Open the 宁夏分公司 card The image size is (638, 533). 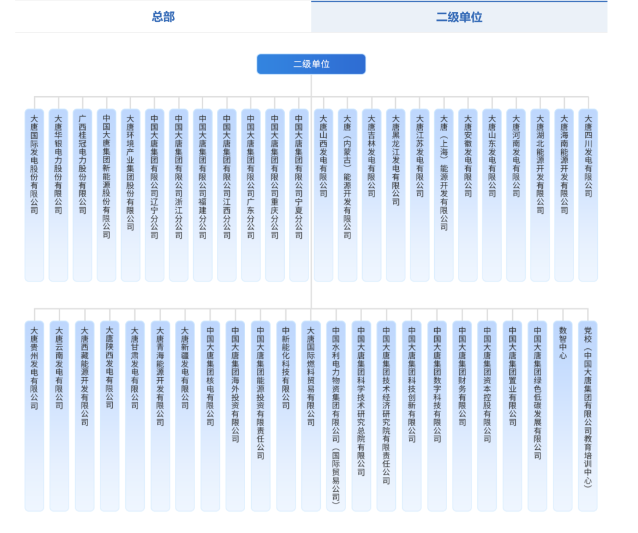(299, 195)
